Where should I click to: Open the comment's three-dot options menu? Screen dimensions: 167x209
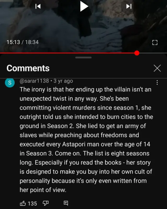click(157, 82)
